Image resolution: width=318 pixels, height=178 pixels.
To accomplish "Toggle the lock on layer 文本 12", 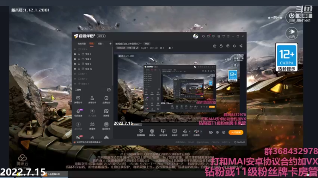I will [x=79, y=69].
